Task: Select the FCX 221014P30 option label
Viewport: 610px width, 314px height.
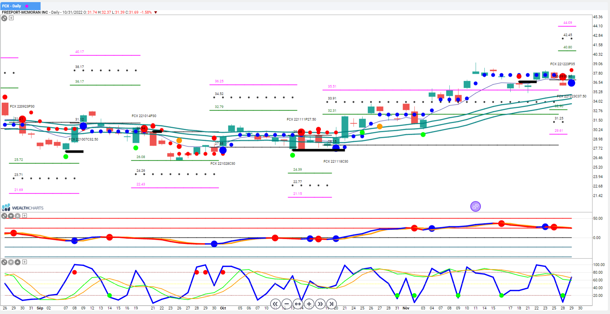Action: pyautogui.click(x=144, y=116)
